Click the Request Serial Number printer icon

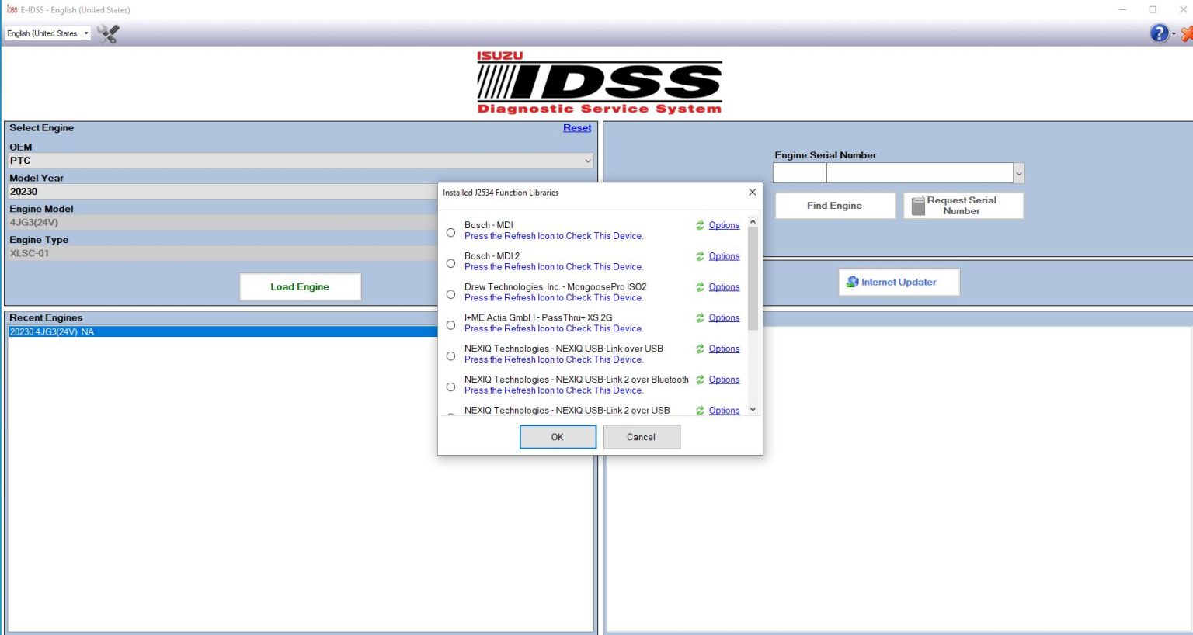coord(920,205)
